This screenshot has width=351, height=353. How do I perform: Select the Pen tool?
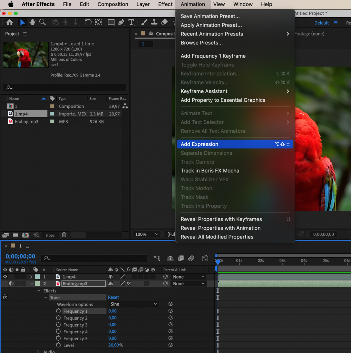pyautogui.click(x=121, y=22)
